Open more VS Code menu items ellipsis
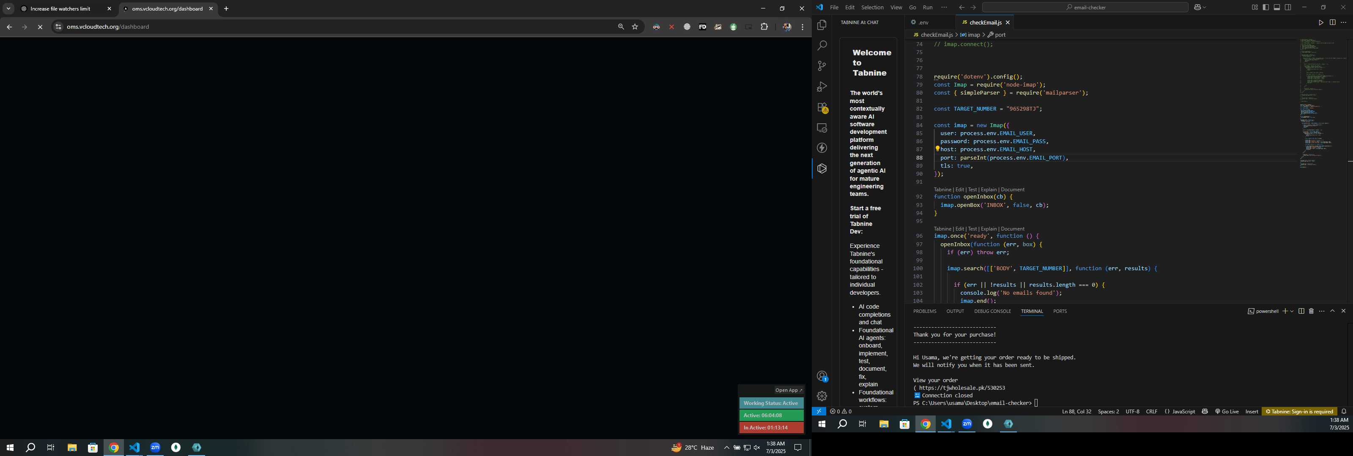The width and height of the screenshot is (1353, 456). (944, 7)
